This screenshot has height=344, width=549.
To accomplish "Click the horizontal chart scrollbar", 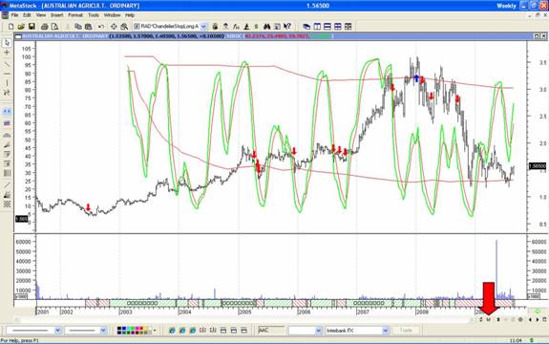I will point(243,319).
